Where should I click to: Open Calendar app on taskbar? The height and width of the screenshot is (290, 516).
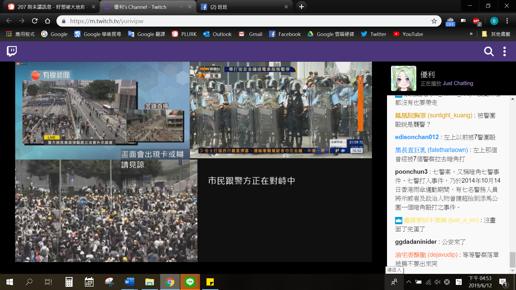click(89, 282)
